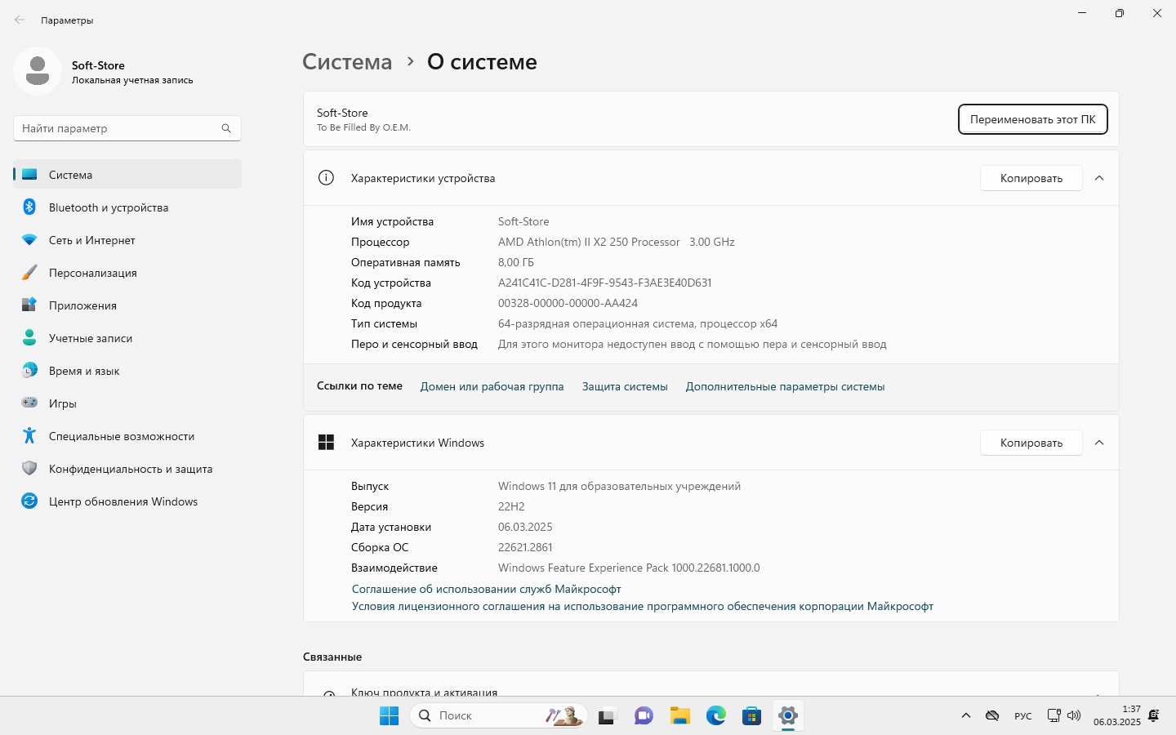The height and width of the screenshot is (735, 1176).
Task: Click the 8,00 ГБ memory value
Action: [516, 262]
